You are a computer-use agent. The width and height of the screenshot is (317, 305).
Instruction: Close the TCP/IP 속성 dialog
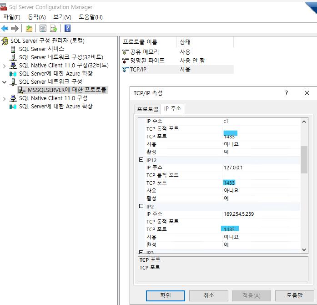click(307, 93)
